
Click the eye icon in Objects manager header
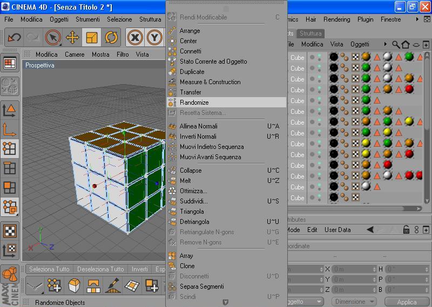(416, 45)
